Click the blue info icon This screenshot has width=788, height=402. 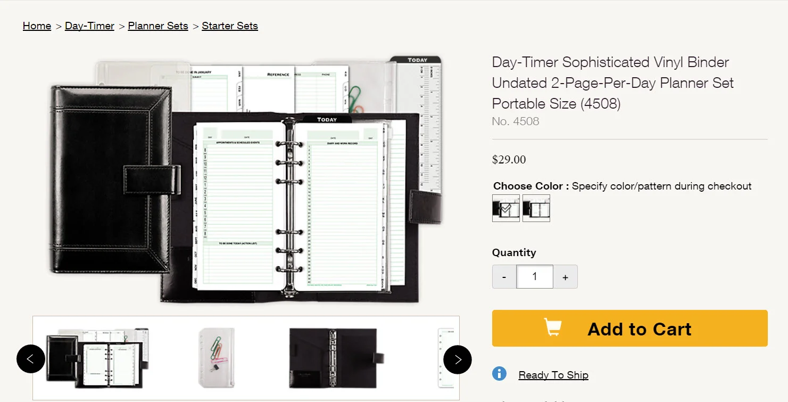point(500,374)
